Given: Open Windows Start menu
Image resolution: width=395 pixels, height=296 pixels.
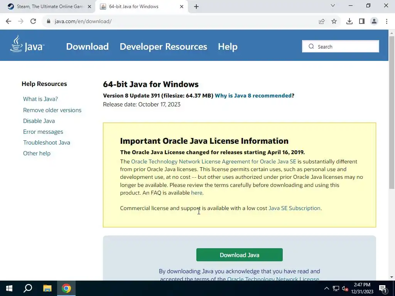Looking at the screenshot, I should pyautogui.click(x=9, y=288).
